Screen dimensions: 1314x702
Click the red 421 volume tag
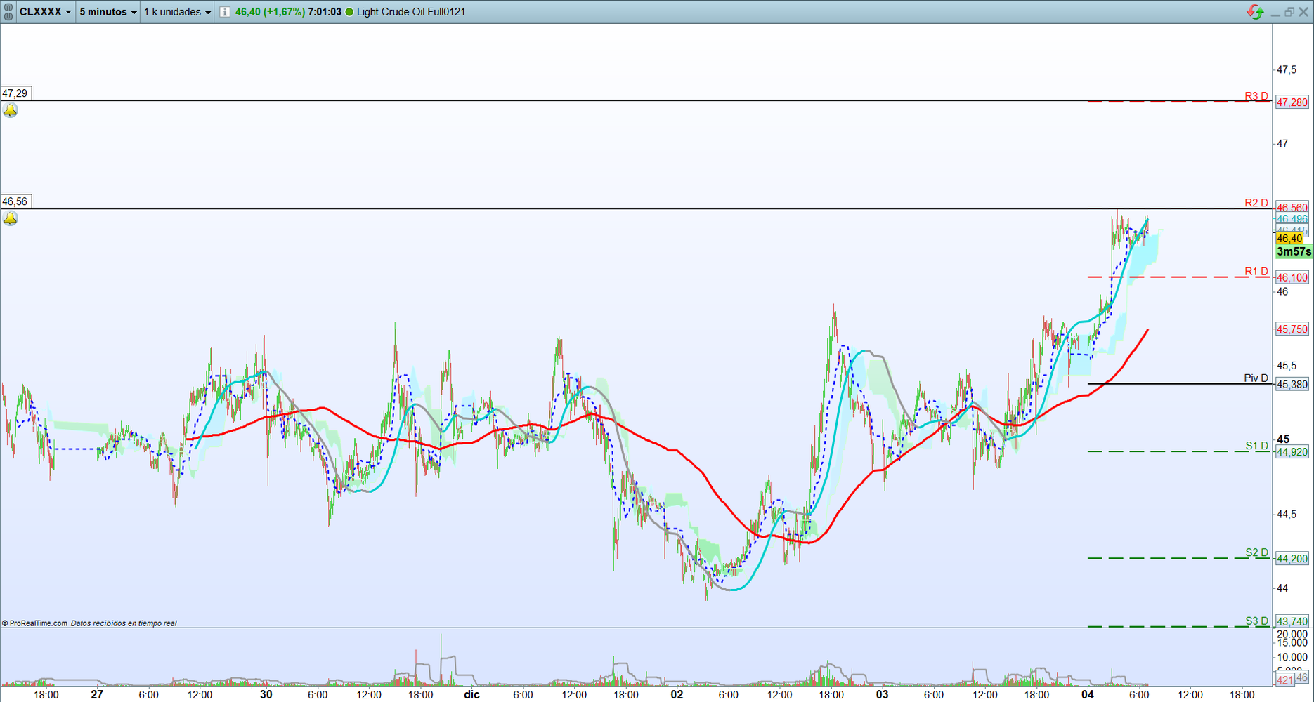1284,680
